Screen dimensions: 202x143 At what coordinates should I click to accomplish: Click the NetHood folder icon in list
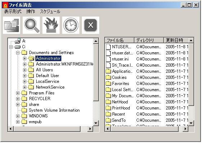108,102
